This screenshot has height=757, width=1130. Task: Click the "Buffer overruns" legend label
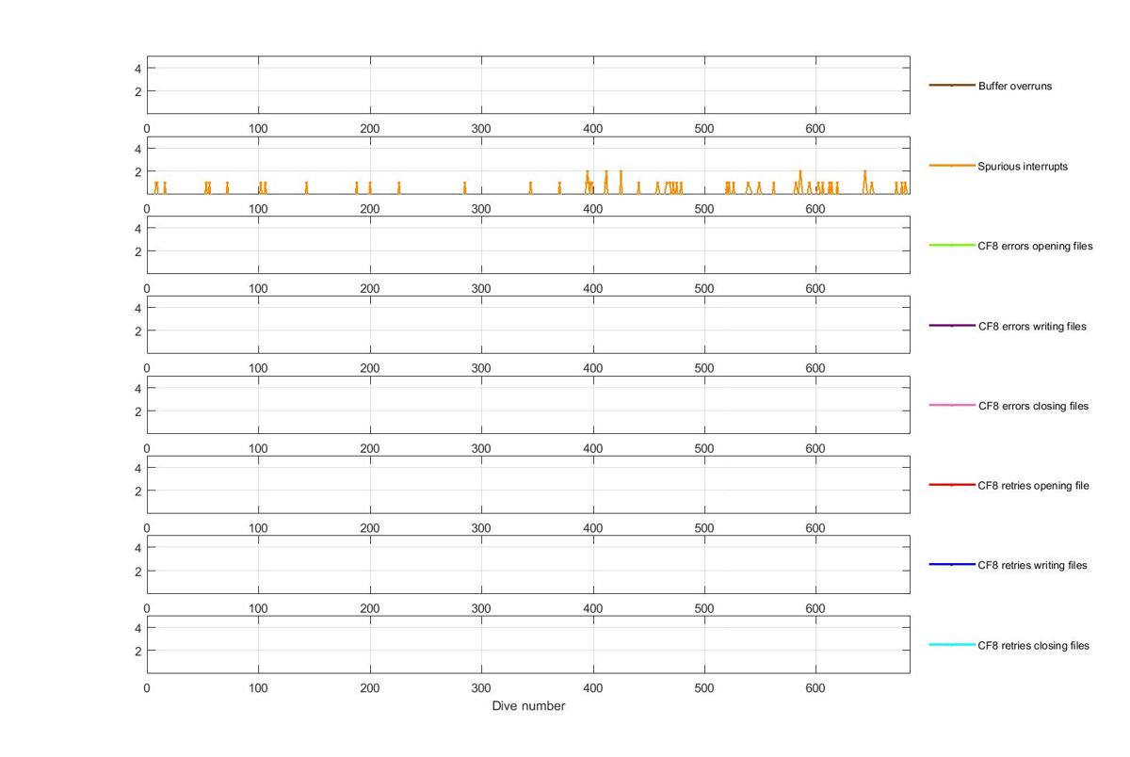point(1015,86)
